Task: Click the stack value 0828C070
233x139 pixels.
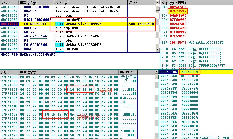Action: [x=190, y=113]
